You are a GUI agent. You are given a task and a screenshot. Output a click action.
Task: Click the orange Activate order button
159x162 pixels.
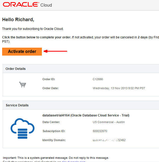[22, 51]
